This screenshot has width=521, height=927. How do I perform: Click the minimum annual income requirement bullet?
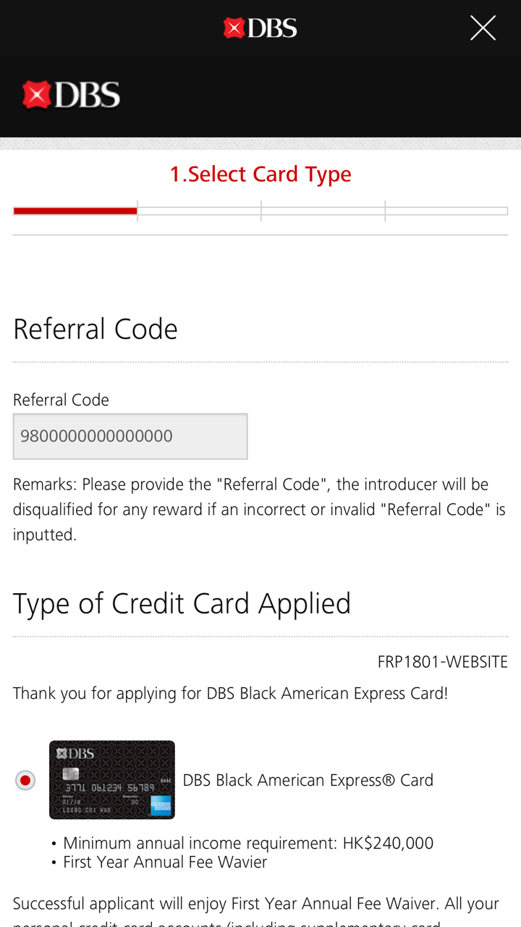(248, 843)
